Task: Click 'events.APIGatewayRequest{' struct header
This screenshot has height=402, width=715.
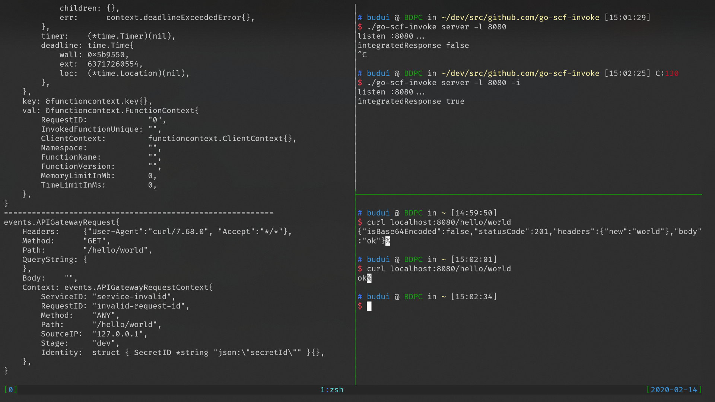Action: (x=61, y=222)
